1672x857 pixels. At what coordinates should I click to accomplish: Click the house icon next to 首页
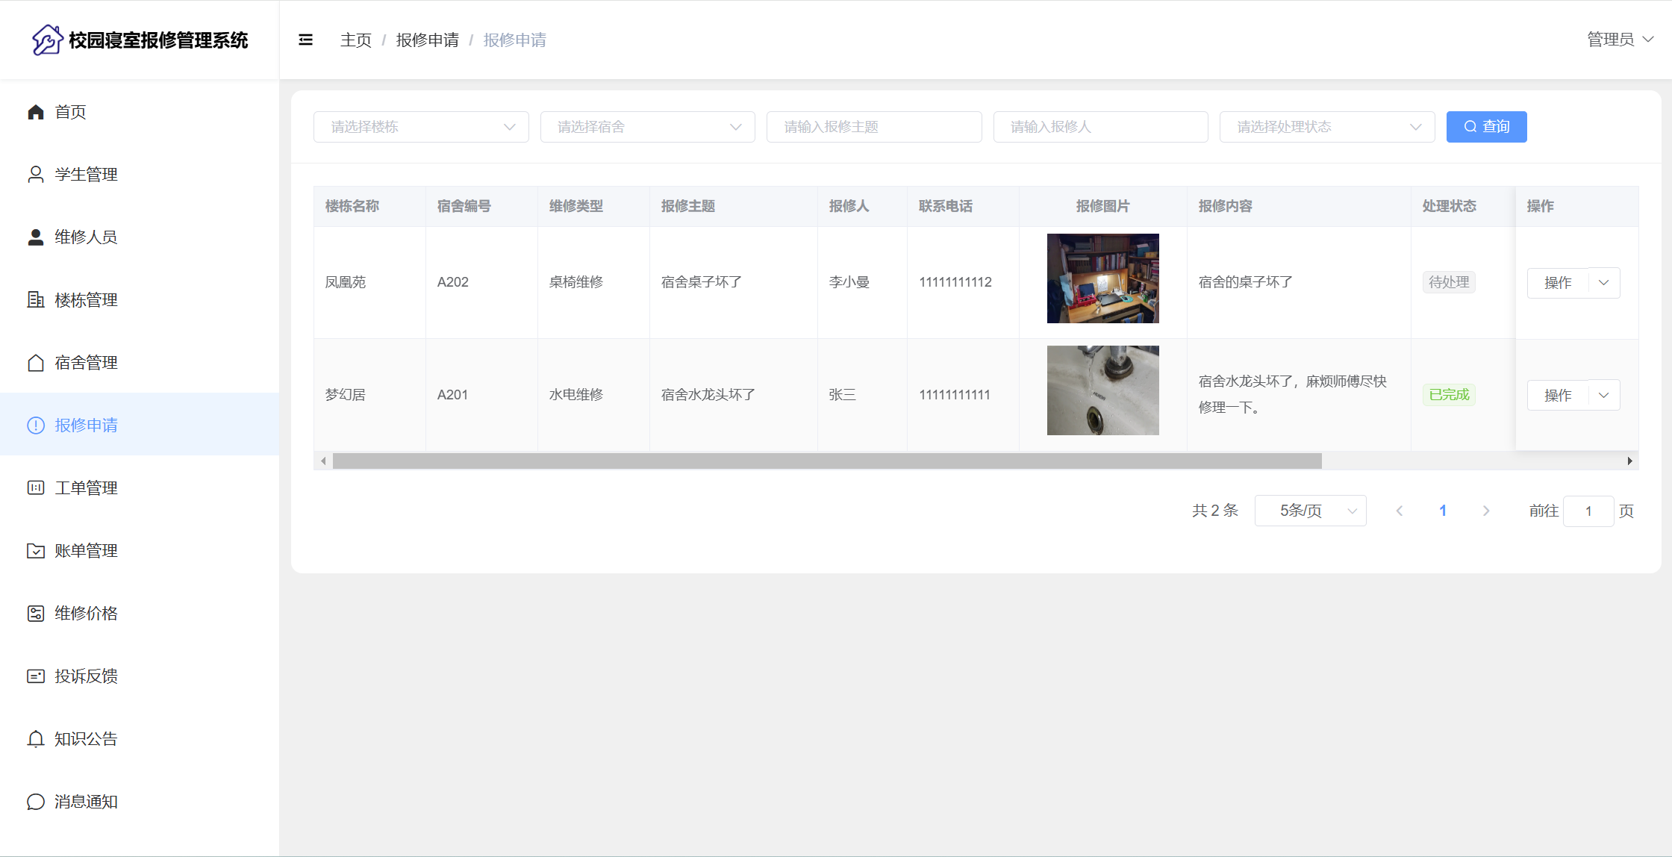coord(36,112)
